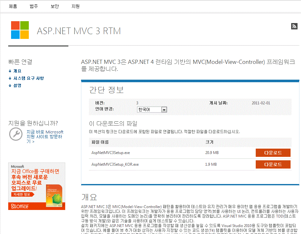Open the 제품 menu

pos(13,6)
